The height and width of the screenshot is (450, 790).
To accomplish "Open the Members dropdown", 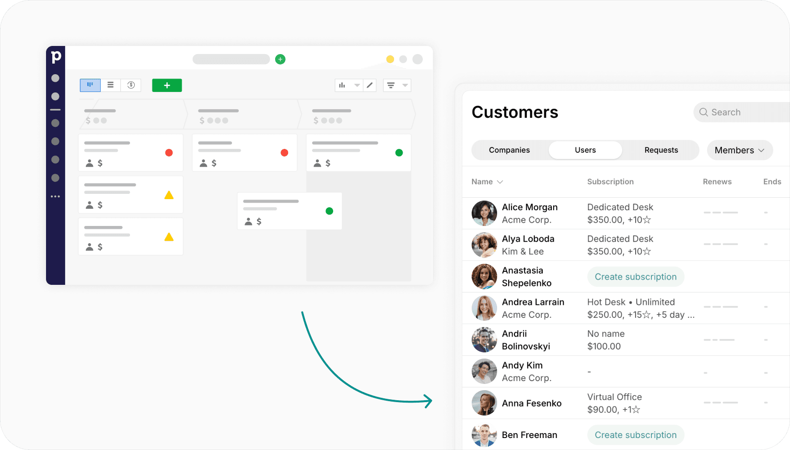I will click(x=739, y=150).
